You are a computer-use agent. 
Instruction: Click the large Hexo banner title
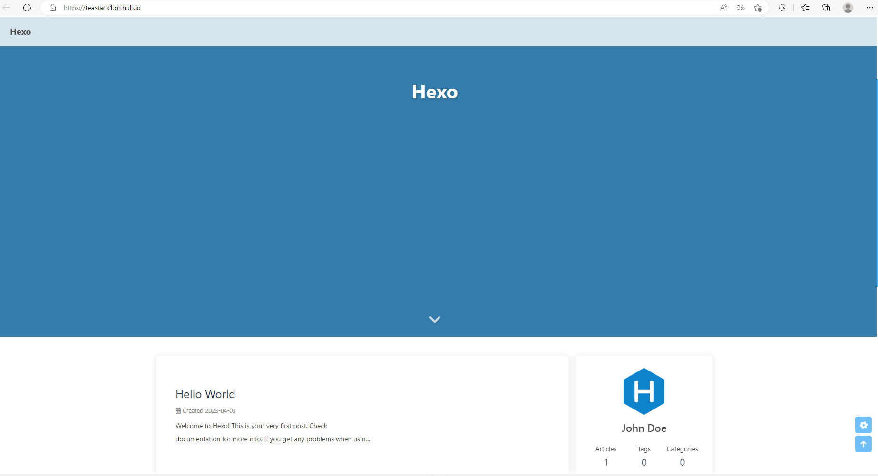[435, 92]
